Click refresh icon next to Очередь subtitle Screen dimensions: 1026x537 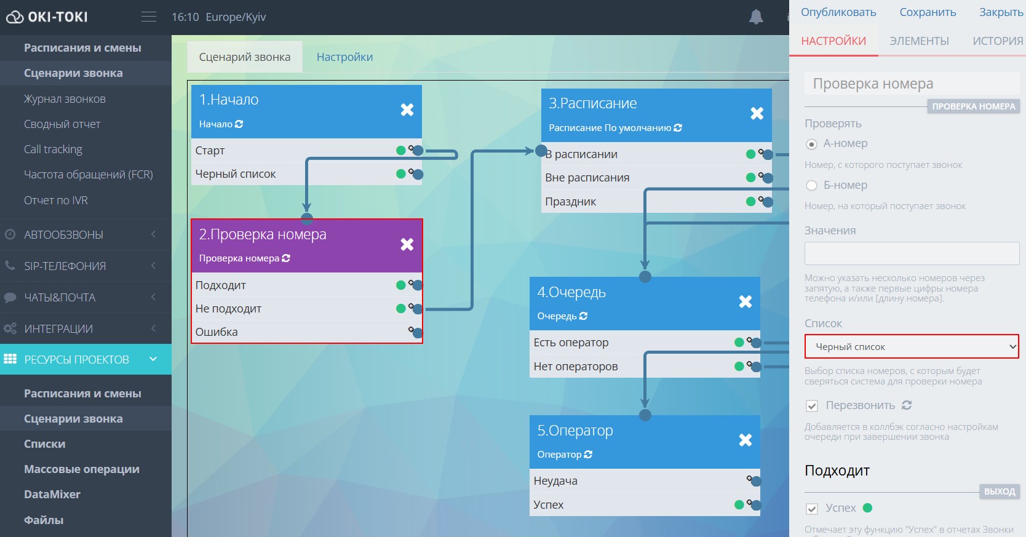[583, 316]
